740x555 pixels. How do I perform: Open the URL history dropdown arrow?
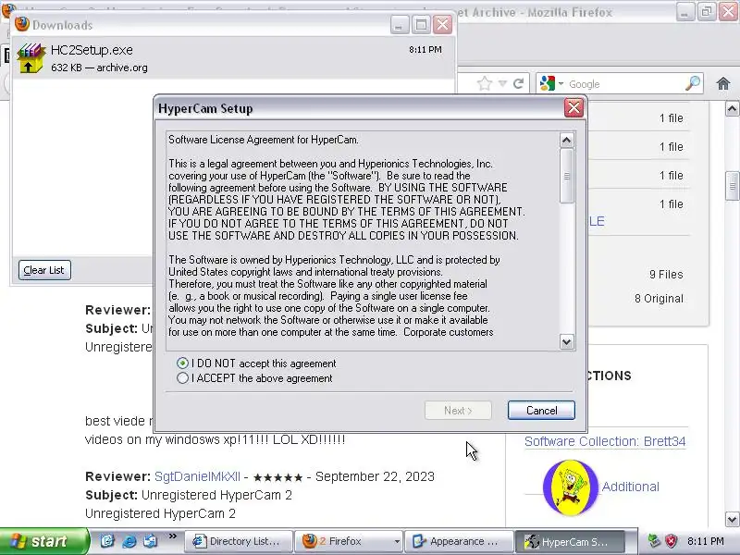click(502, 84)
